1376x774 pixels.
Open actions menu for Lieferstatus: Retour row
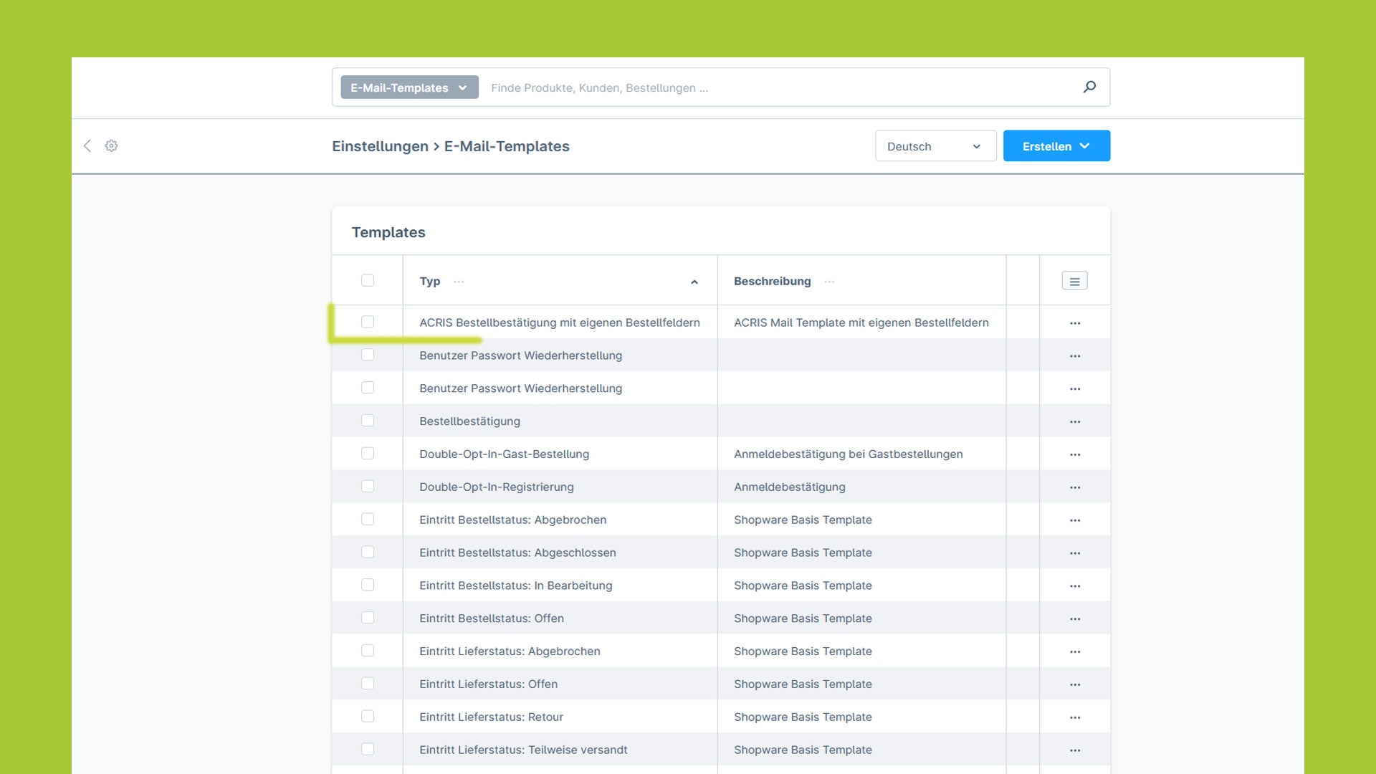1075,717
